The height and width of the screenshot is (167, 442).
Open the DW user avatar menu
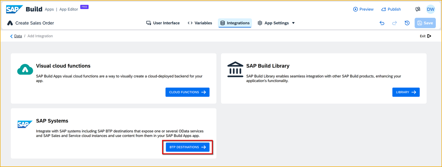431,9
